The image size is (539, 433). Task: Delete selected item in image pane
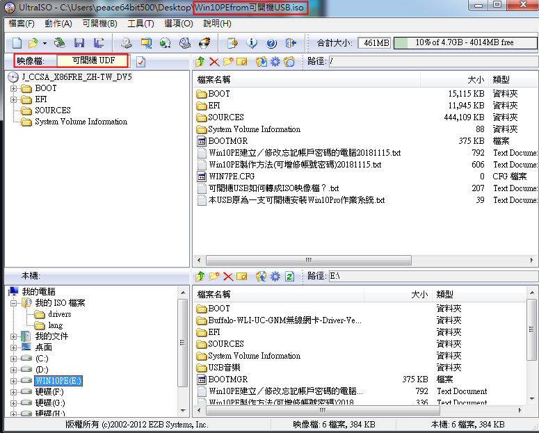214,62
